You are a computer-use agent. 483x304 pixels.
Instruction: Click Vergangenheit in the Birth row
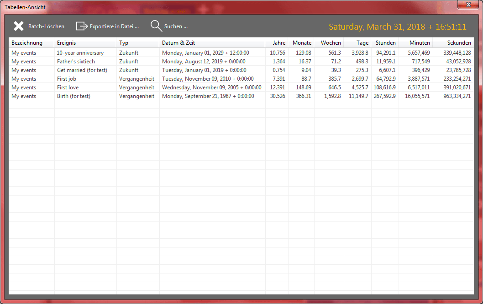[137, 96]
